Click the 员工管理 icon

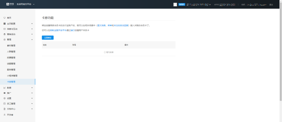pyautogui.click(x=4, y=103)
